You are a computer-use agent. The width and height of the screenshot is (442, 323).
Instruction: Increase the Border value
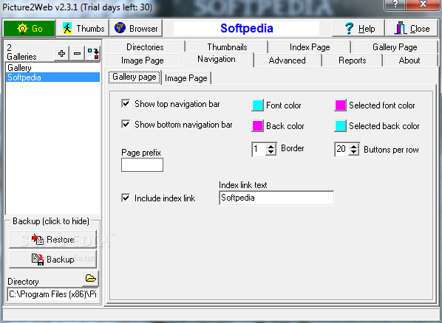click(271, 147)
